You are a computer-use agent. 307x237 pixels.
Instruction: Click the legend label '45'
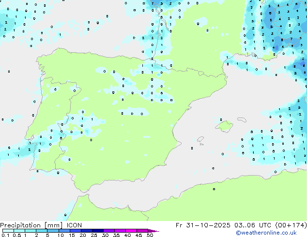tap(138, 235)
